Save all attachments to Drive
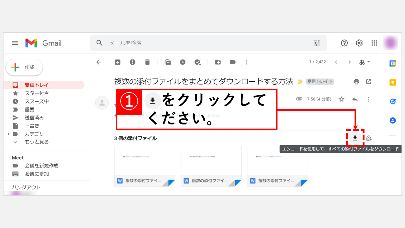The height and width of the screenshot is (228, 405). [369, 138]
